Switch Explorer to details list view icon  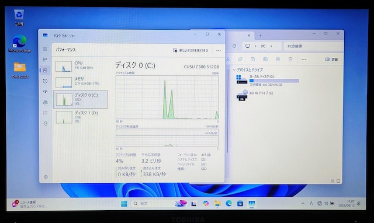click(333, 181)
